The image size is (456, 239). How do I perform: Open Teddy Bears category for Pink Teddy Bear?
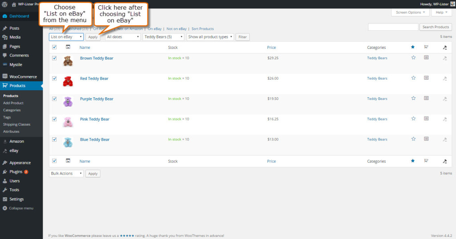coord(377,119)
